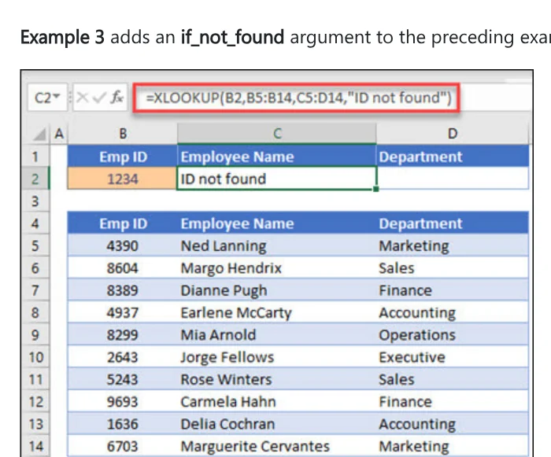Select row 5 header
This screenshot has width=551, height=457.
[35, 245]
